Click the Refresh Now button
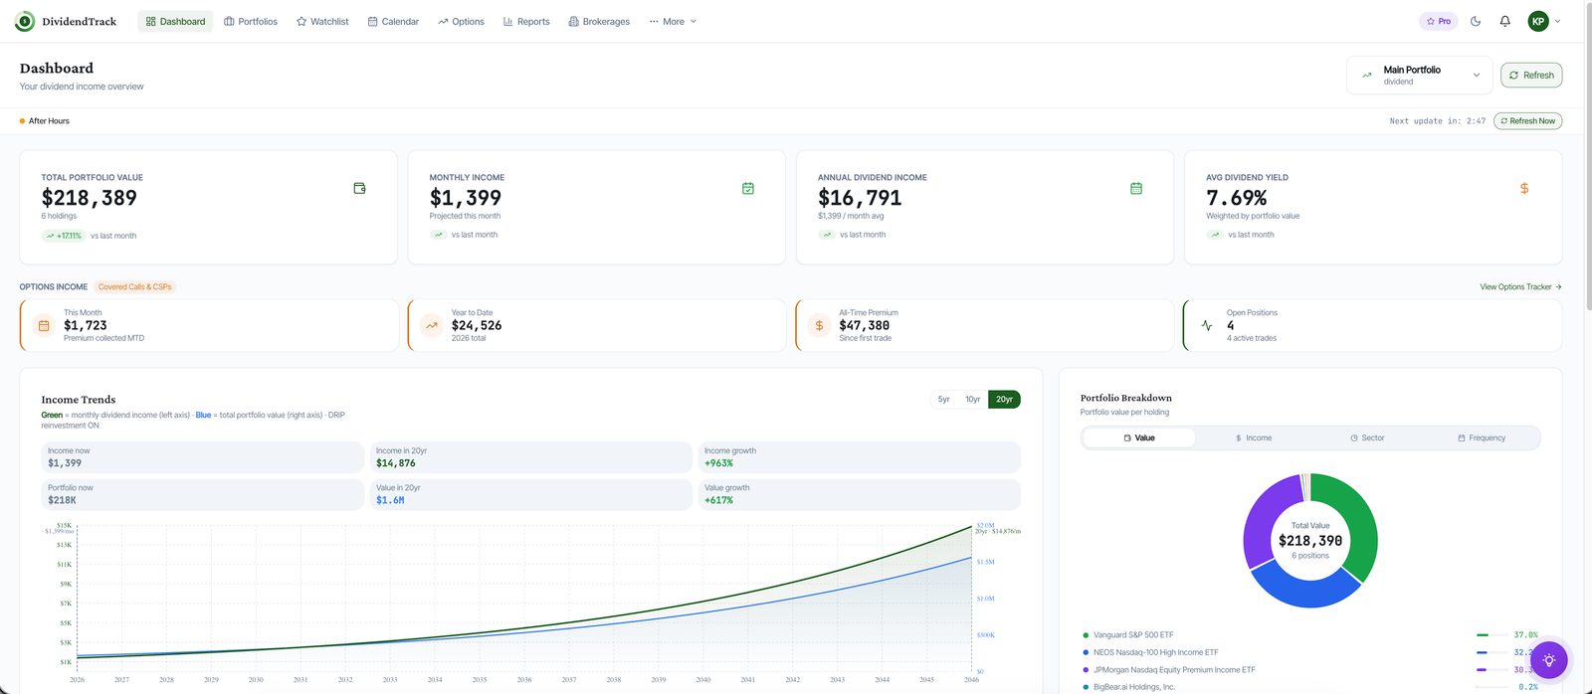Viewport: 1592px width, 694px height. 1527,121
